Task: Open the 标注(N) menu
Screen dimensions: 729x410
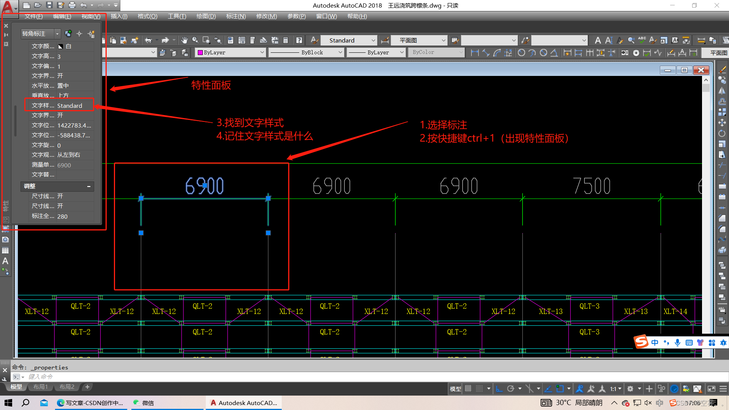Action: click(236, 16)
